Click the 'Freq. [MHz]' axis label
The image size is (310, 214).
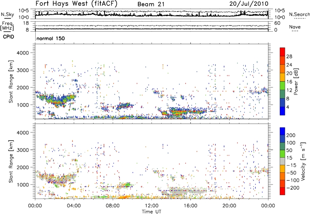(x=7, y=26)
